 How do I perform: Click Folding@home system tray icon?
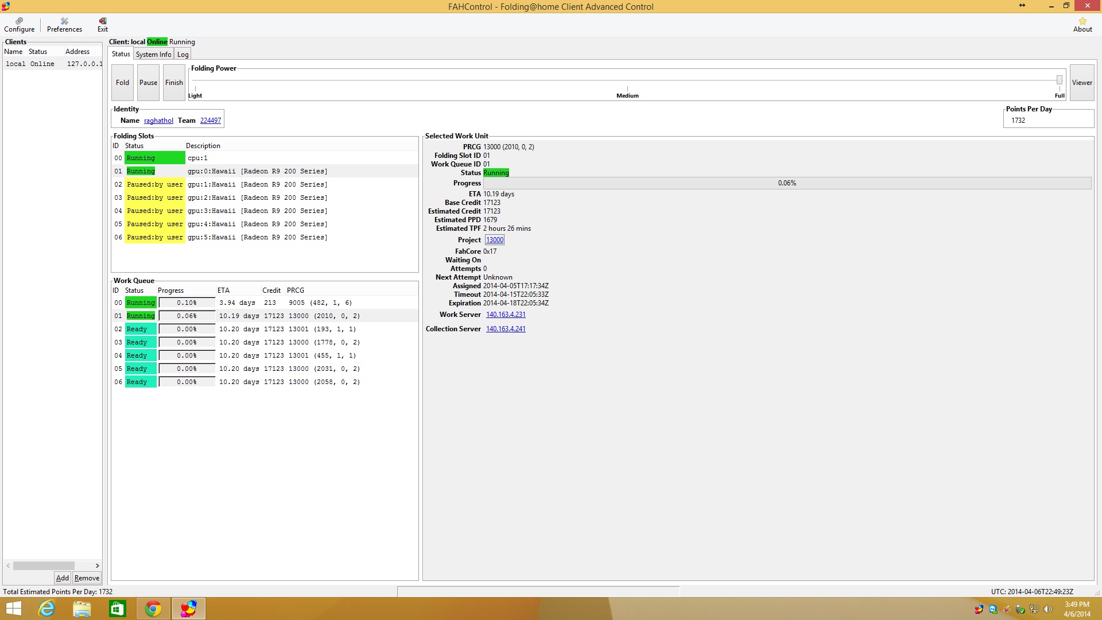pos(979,609)
